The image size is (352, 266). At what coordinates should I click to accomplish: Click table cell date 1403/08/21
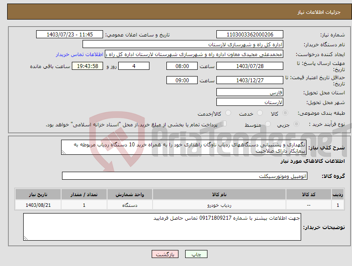(38, 205)
